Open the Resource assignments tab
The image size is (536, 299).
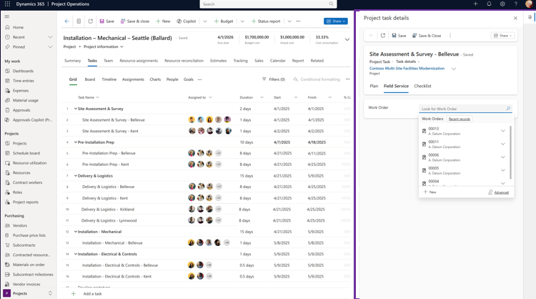[x=139, y=61]
